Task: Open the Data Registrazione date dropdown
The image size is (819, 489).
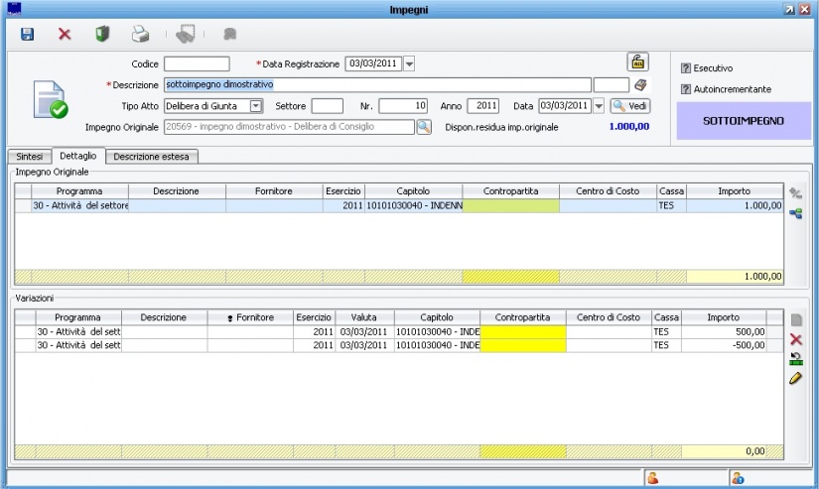Action: point(410,64)
